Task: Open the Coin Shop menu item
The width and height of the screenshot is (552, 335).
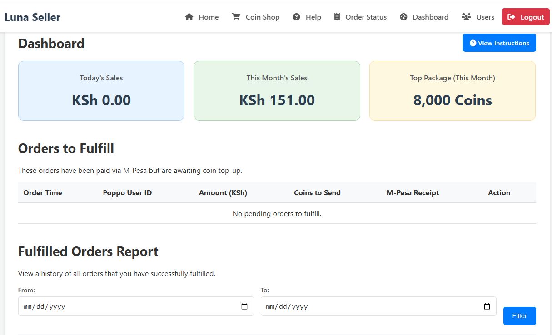Action: coord(262,17)
